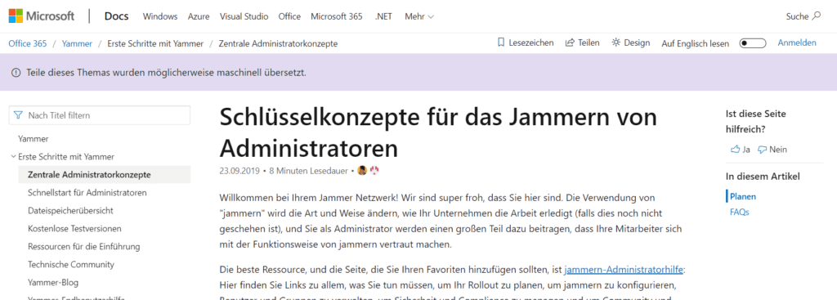Click the Anmelden sign-in link

(797, 43)
